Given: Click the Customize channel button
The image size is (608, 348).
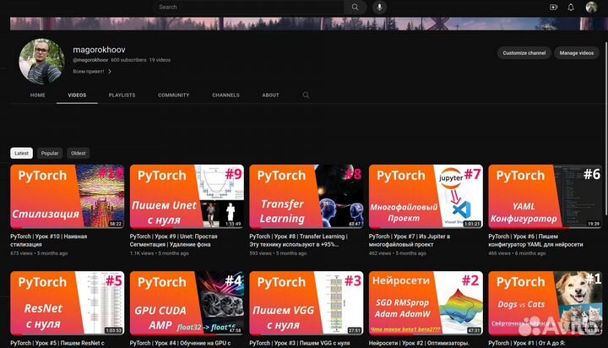Looking at the screenshot, I should [x=524, y=53].
